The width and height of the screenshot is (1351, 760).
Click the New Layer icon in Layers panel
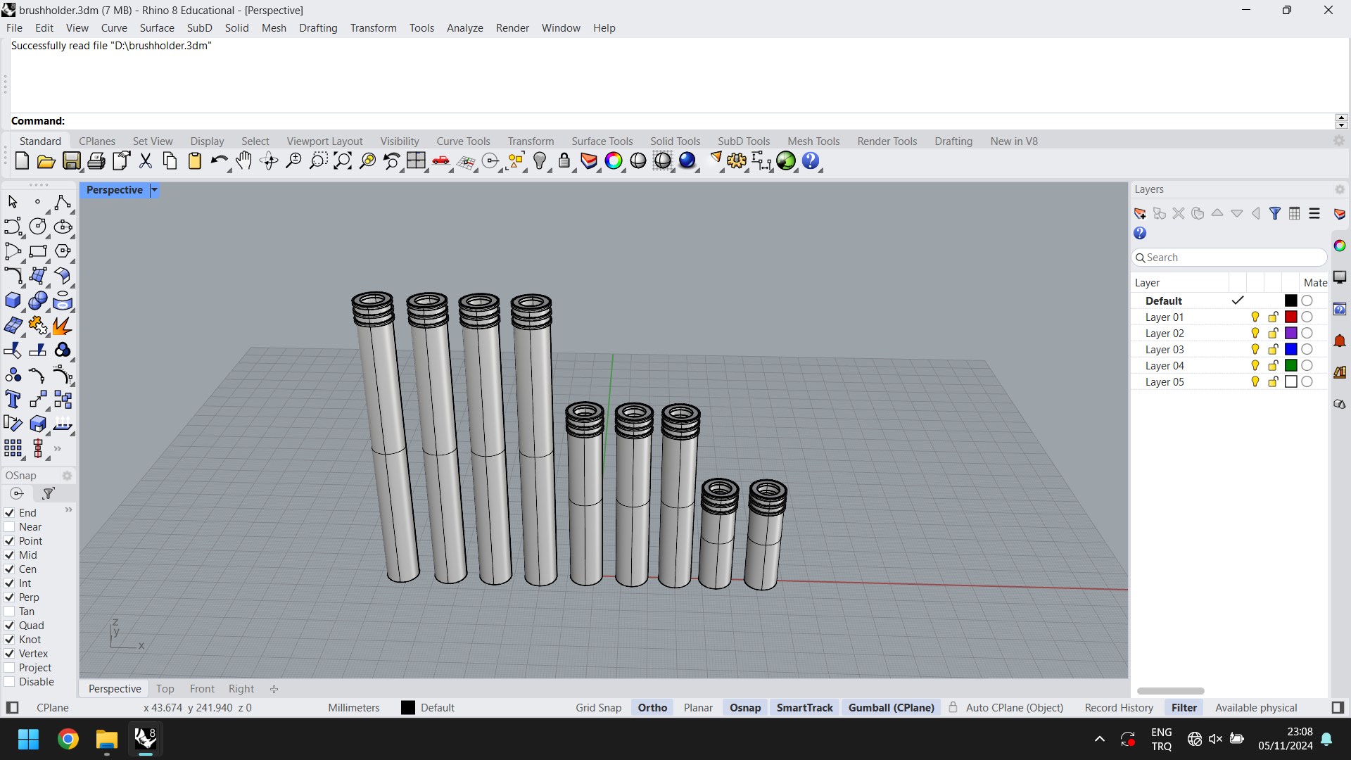(x=1140, y=213)
